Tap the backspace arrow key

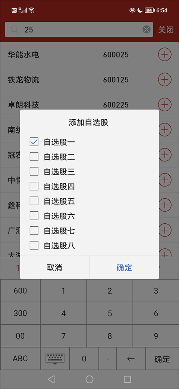coord(131,358)
